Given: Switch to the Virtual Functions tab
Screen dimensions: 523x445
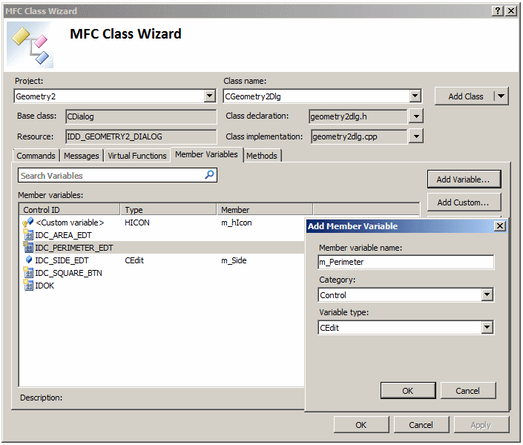Looking at the screenshot, I should click(137, 156).
